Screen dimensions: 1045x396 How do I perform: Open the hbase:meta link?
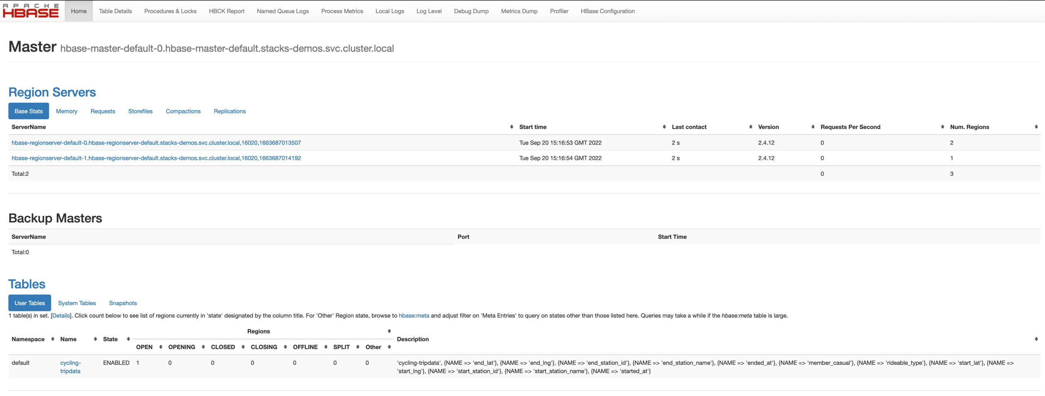[x=414, y=315]
